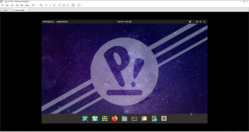Open Settings gear icon in dock
The height and width of the screenshot is (132, 249).
tap(164, 118)
